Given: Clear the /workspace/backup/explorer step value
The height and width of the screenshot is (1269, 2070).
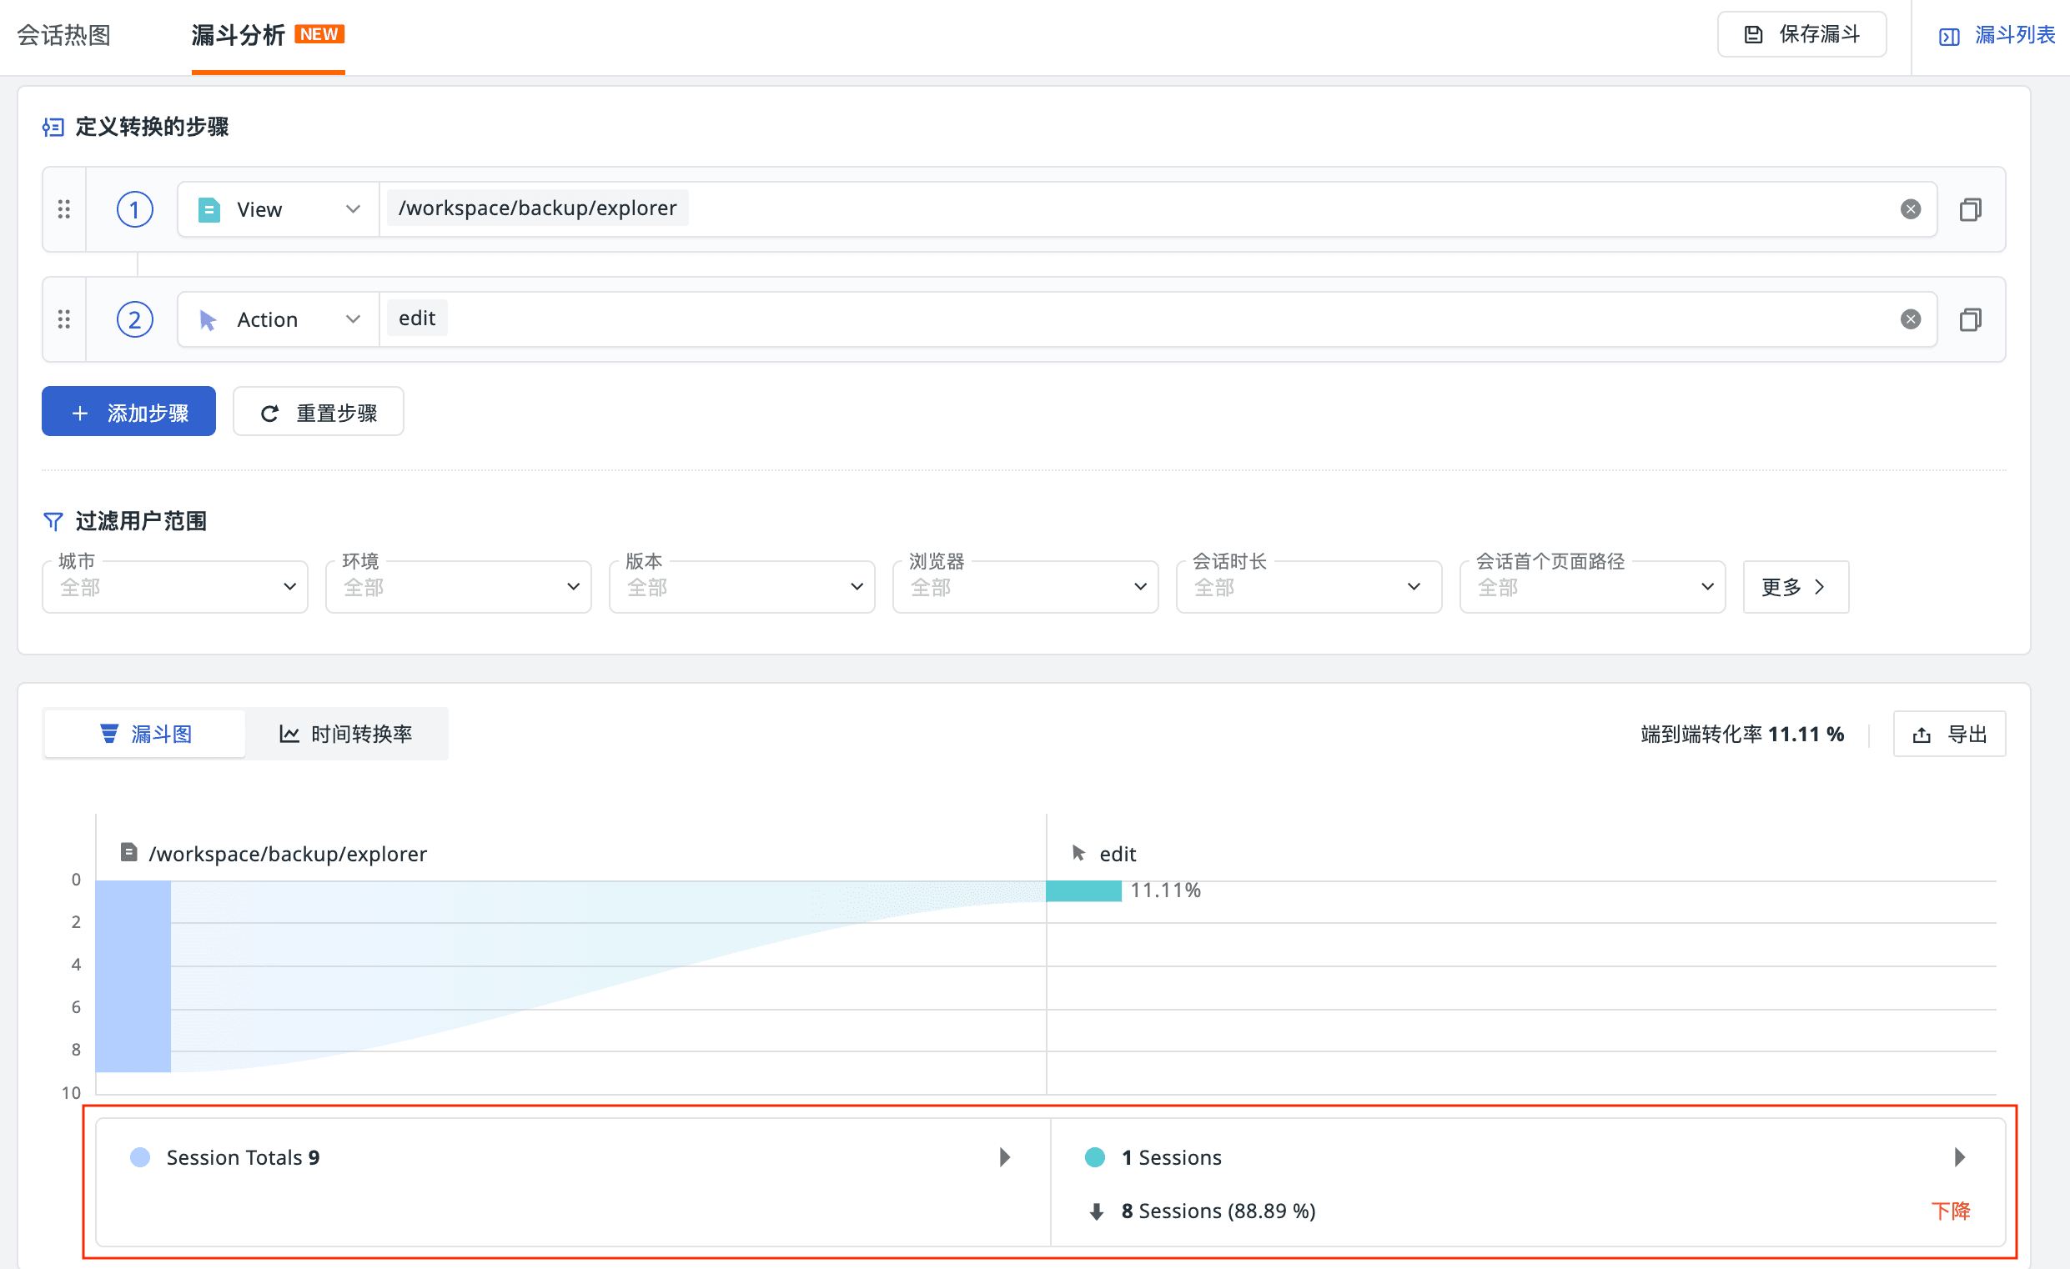Looking at the screenshot, I should [1910, 209].
